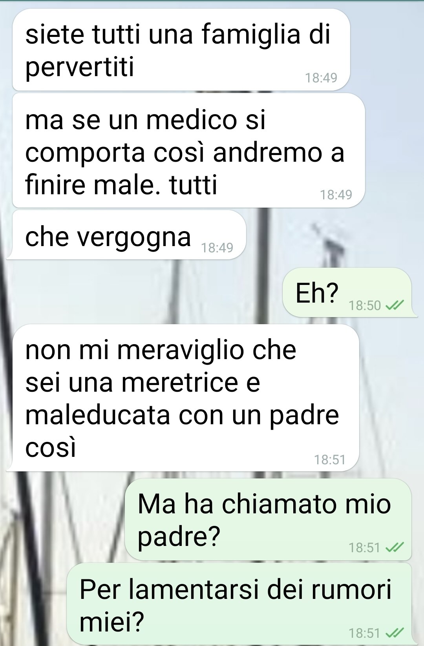
Task: Select the 'ma se un medico si comporta così' message
Action: point(189,151)
